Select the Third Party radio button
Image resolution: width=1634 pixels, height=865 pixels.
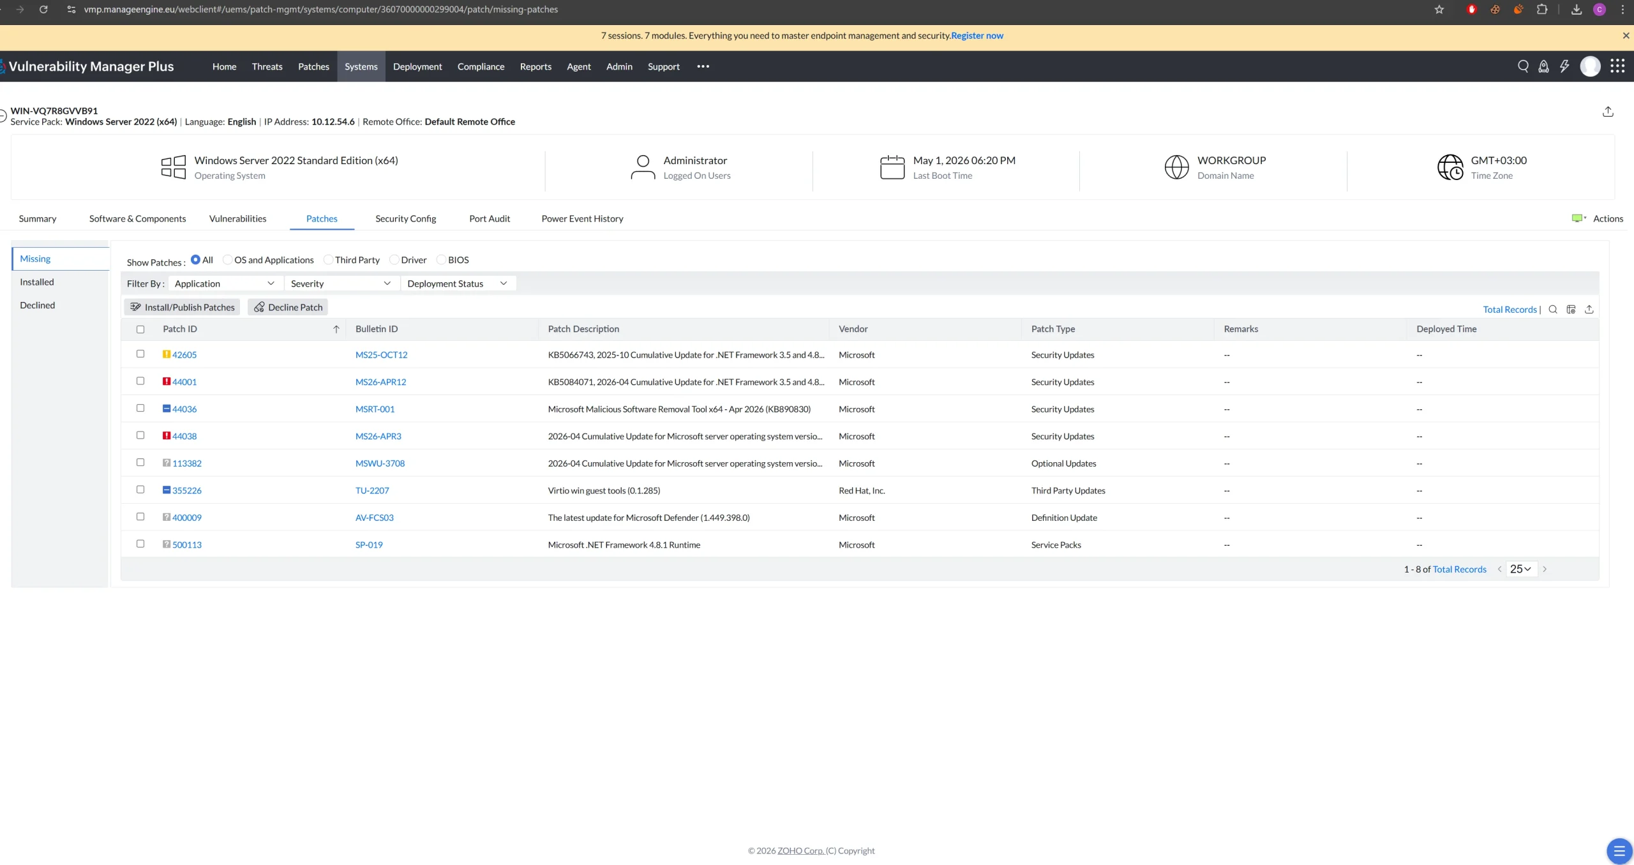tap(328, 260)
